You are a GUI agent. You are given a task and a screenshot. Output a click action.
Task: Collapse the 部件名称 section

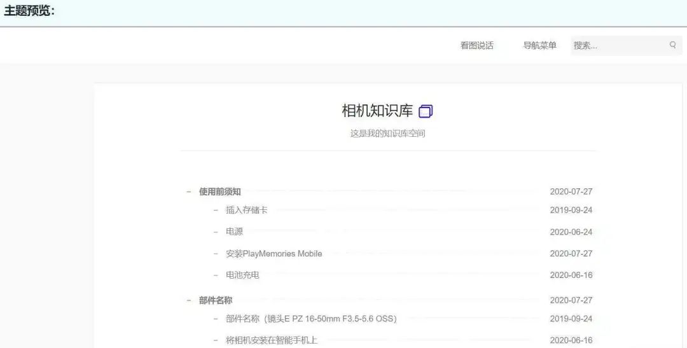pos(189,300)
